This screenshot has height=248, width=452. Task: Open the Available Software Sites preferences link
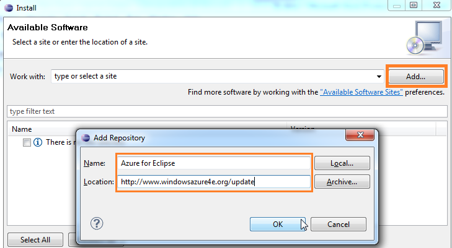tap(361, 92)
